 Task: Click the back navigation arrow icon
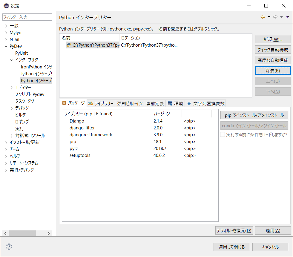coord(263,17)
